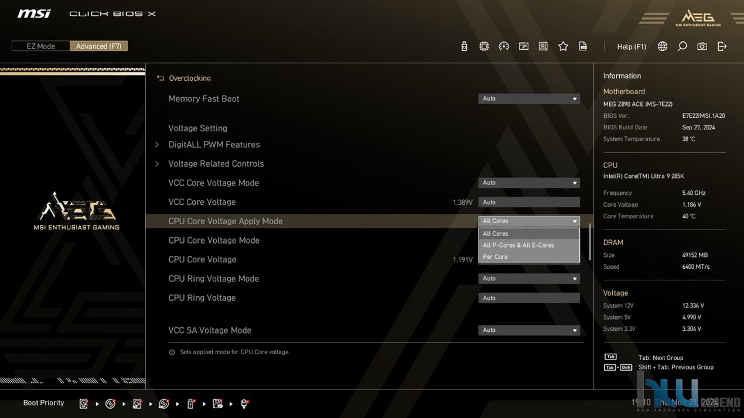Click the 1.191V CPU Core Voltage reading

463,260
